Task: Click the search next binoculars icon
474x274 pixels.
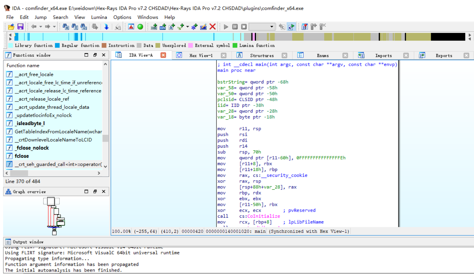Action: [x=95, y=27]
